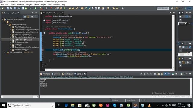
Task: Clear the Console output with Clear Console icon
Action: click(155, 74)
